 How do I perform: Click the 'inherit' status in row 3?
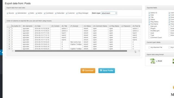pos(87,33)
